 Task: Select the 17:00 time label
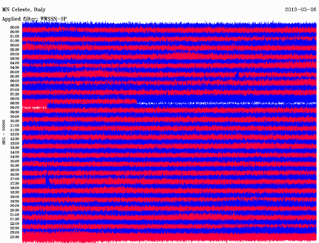click(x=15, y=179)
